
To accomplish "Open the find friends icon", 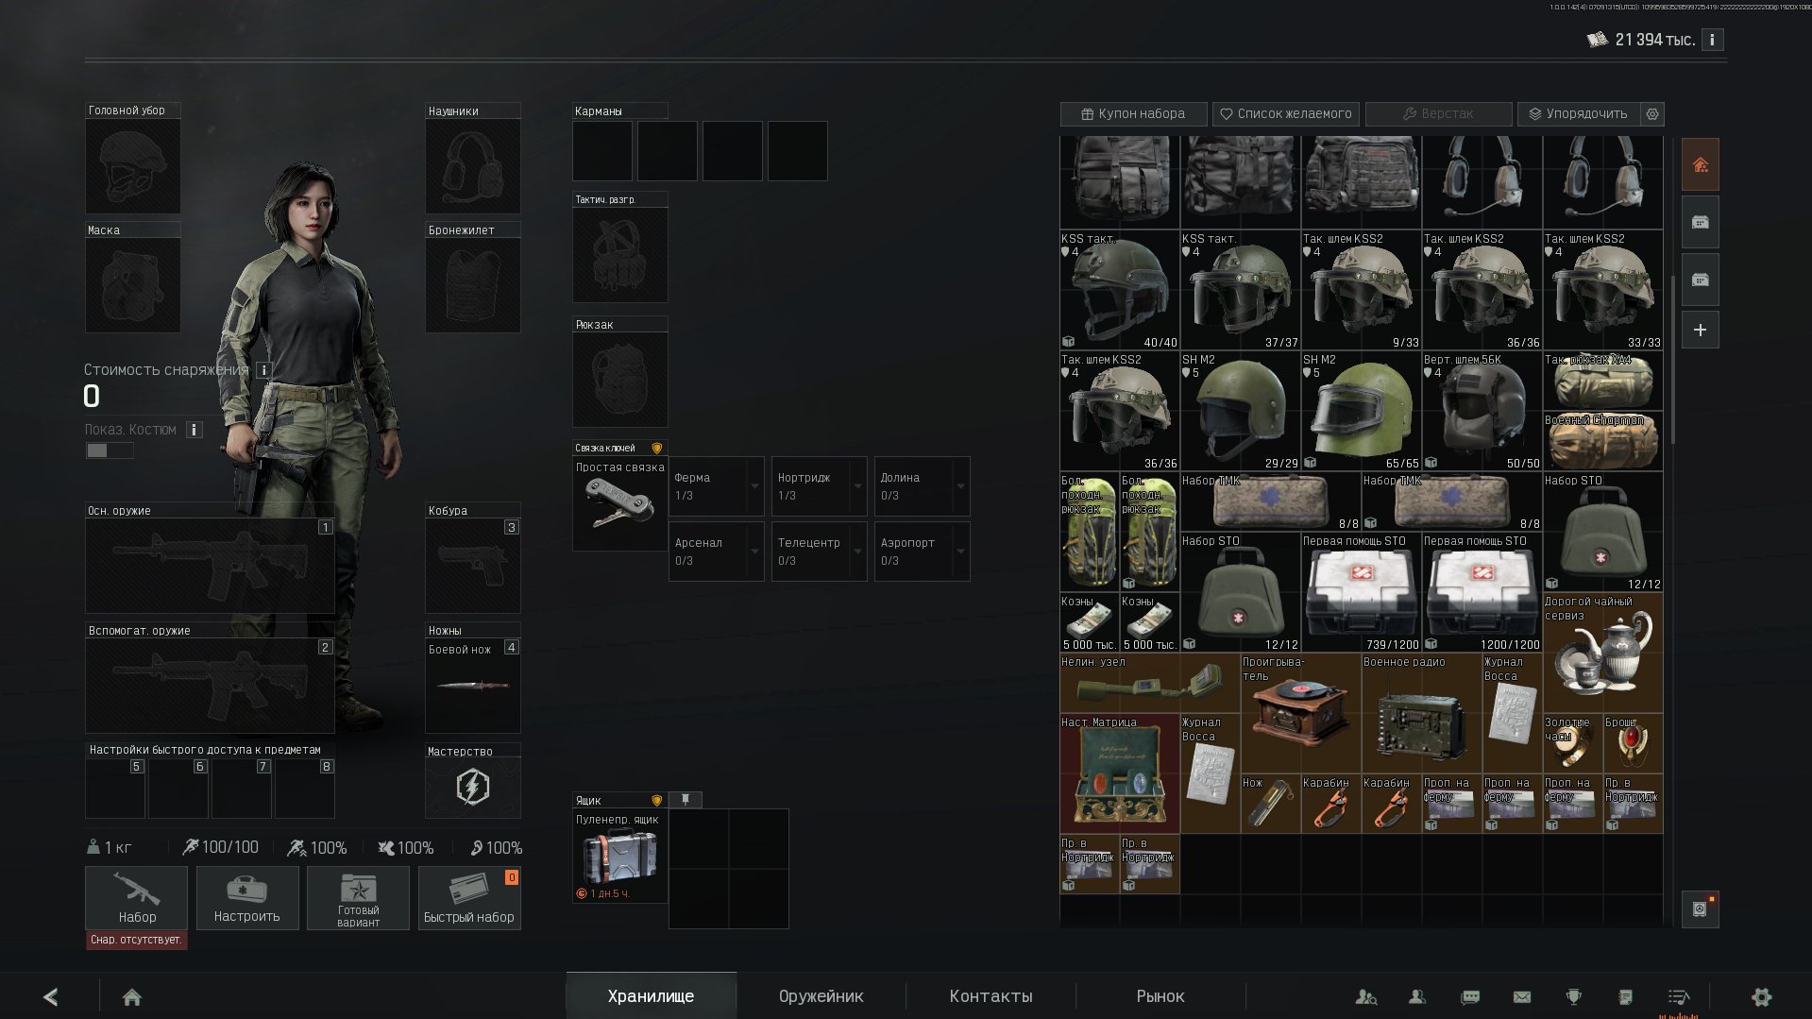I will click(x=1365, y=996).
